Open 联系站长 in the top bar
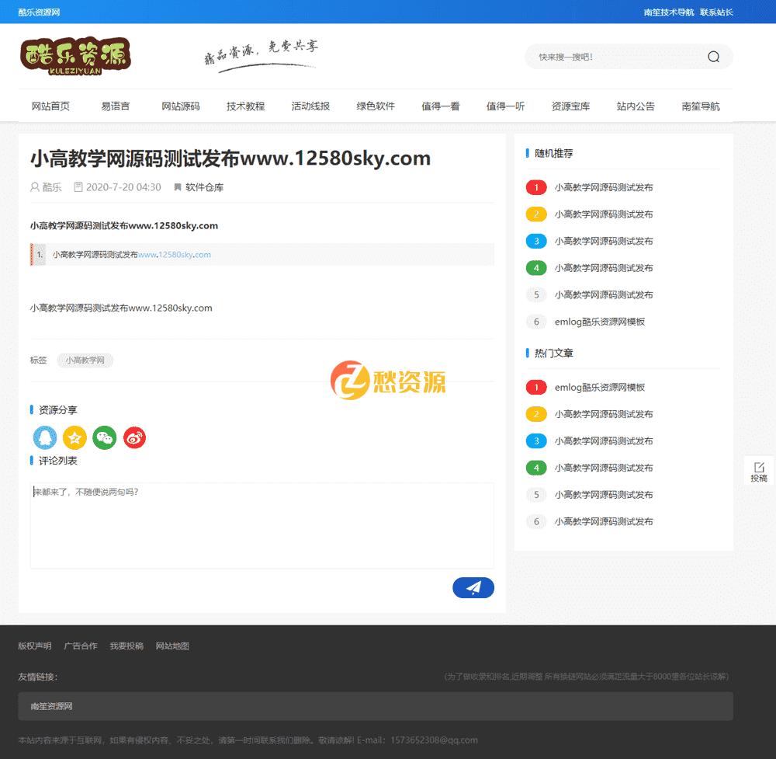The height and width of the screenshot is (759, 776). point(715,12)
